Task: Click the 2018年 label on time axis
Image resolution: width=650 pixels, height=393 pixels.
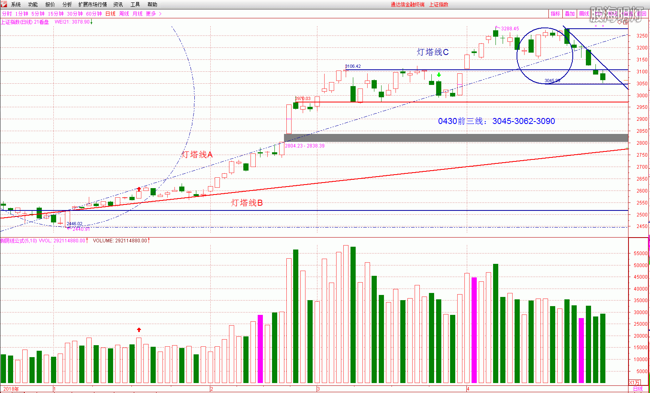Action: 11,389
